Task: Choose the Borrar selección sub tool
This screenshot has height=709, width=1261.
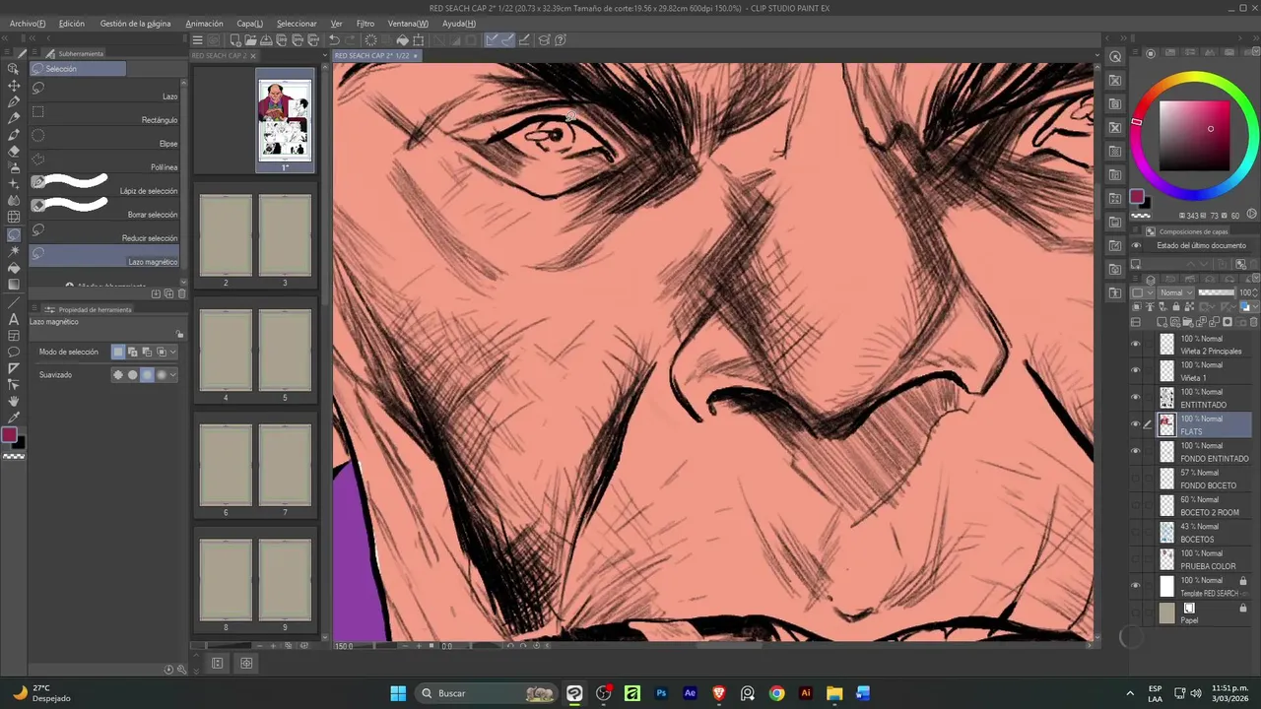Action: pyautogui.click(x=104, y=210)
